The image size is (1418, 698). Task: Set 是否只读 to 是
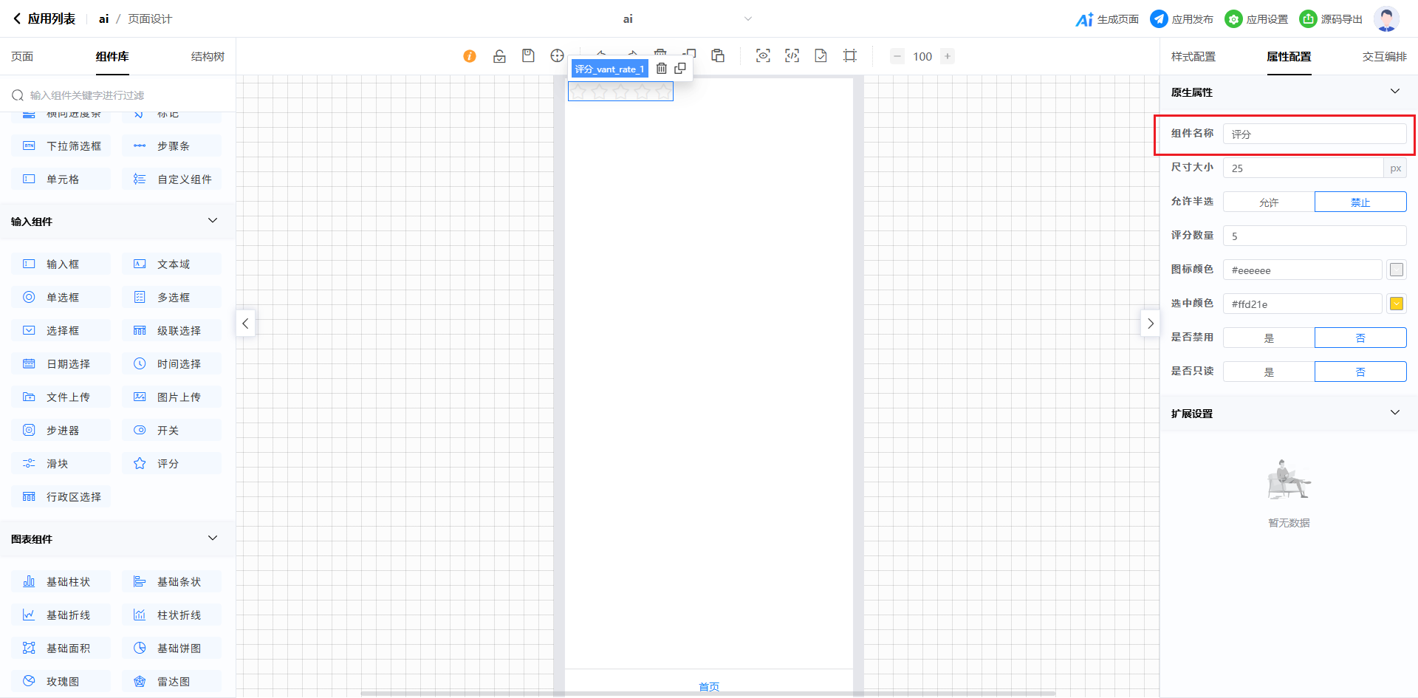[1269, 372]
